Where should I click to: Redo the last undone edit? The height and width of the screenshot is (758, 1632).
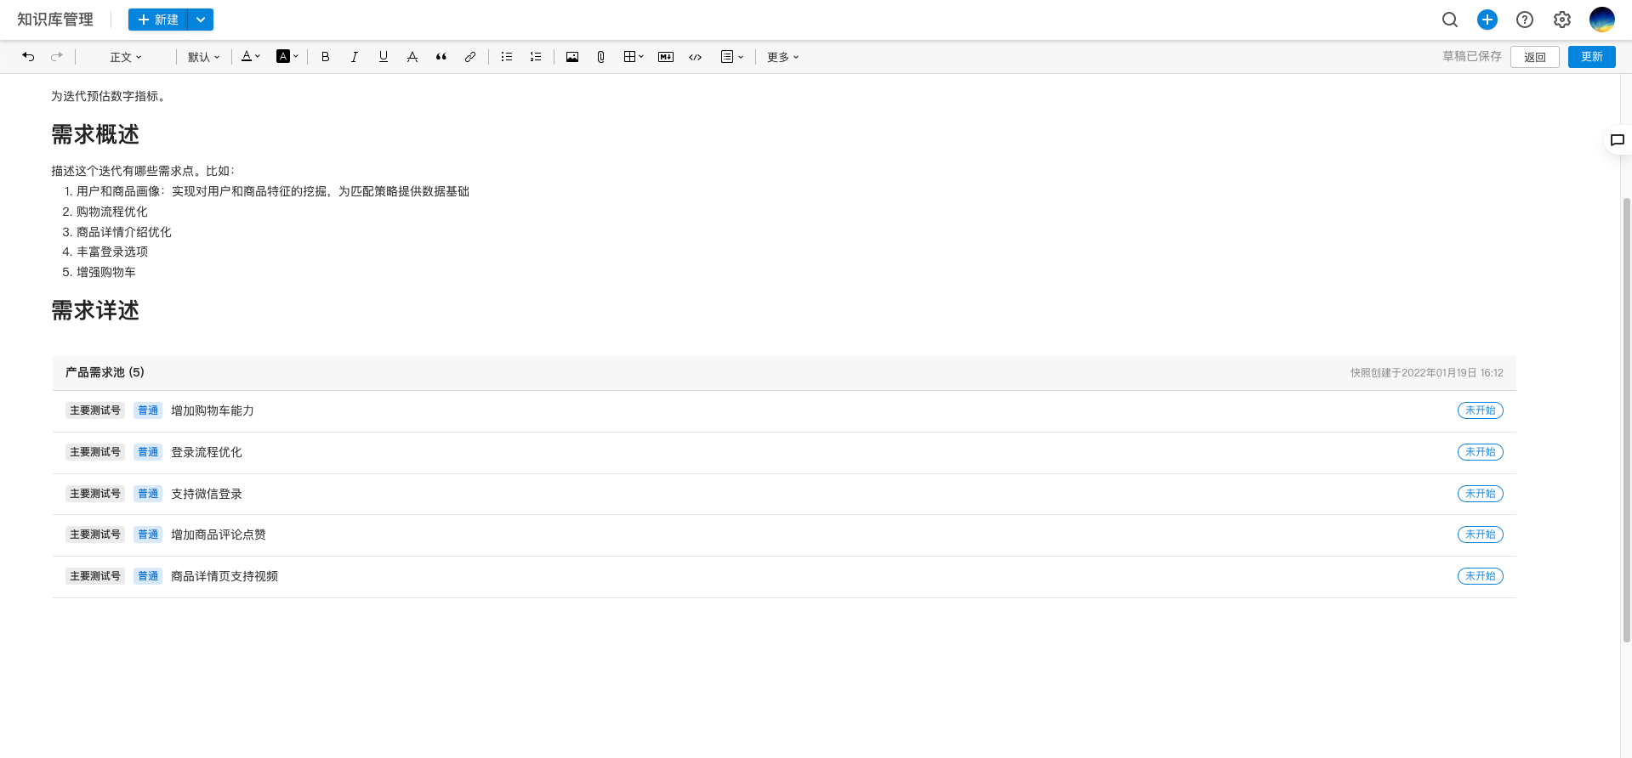point(57,57)
